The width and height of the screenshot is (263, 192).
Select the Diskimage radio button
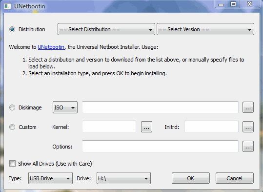click(12, 107)
